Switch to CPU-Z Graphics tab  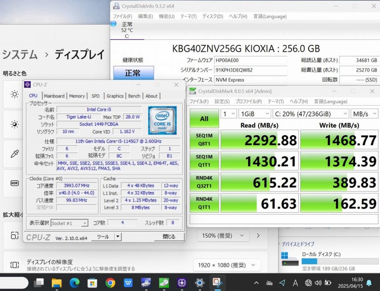[x=115, y=96]
